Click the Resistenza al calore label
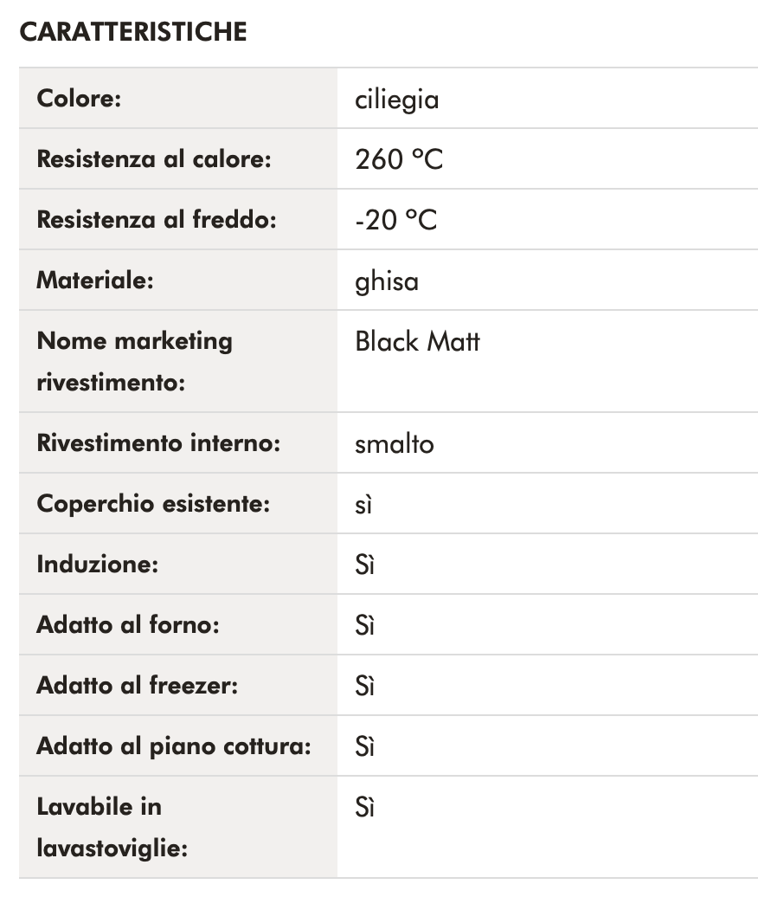 coord(154,159)
